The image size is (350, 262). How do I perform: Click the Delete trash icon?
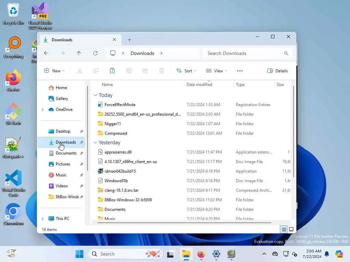(162, 71)
